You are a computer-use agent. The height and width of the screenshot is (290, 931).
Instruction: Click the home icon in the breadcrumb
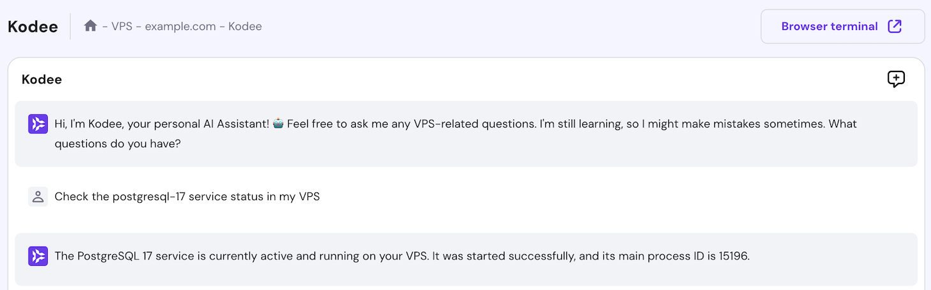pyautogui.click(x=91, y=26)
